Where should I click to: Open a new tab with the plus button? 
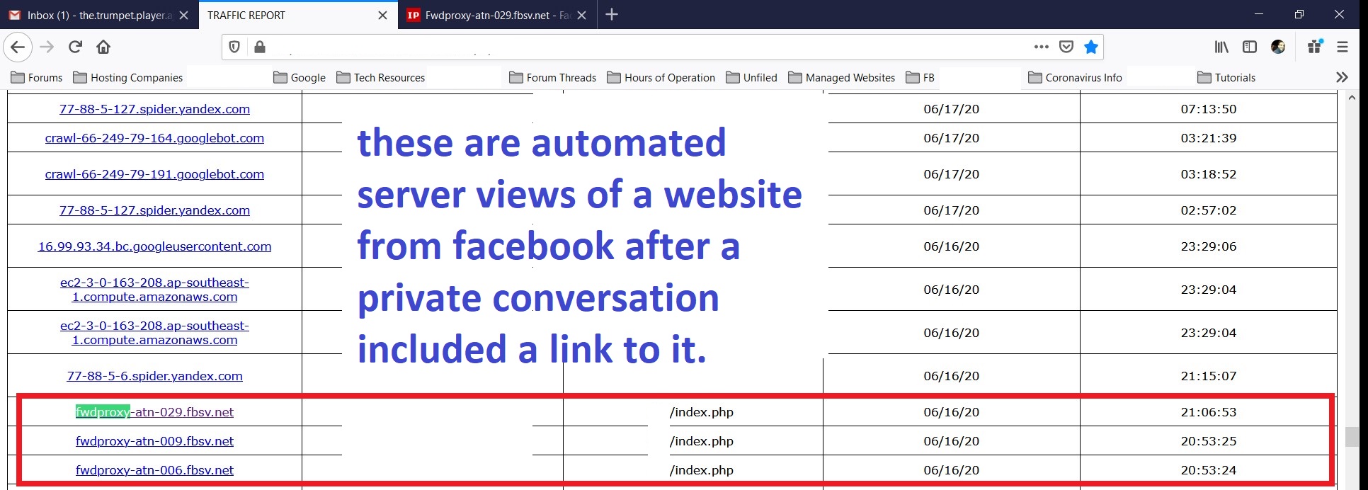click(x=612, y=14)
